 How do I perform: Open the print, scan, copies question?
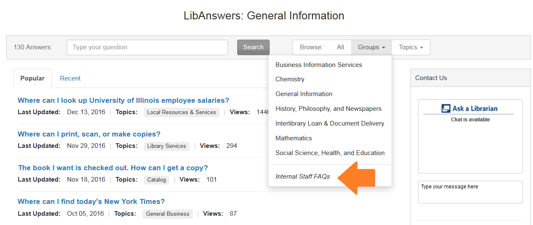(89, 134)
